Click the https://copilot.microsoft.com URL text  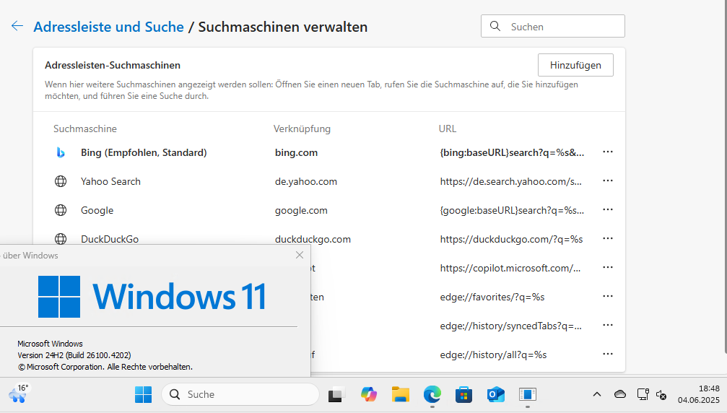pos(510,268)
